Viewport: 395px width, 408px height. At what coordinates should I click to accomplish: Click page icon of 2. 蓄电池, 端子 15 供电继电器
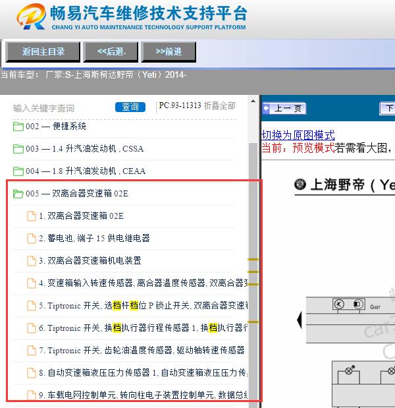pos(32,239)
